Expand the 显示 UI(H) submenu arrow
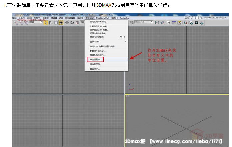The width and height of the screenshot is (232, 147). pos(126,42)
